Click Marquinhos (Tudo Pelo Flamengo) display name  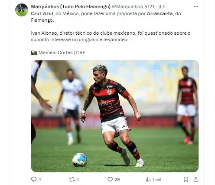click(71, 7)
